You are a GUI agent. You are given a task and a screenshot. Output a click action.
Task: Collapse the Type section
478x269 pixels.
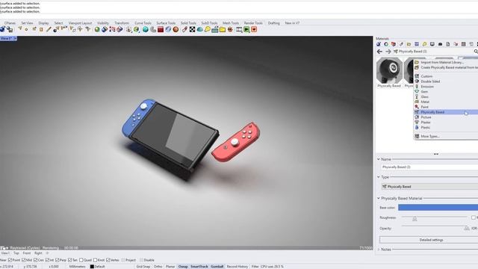pyautogui.click(x=379, y=177)
